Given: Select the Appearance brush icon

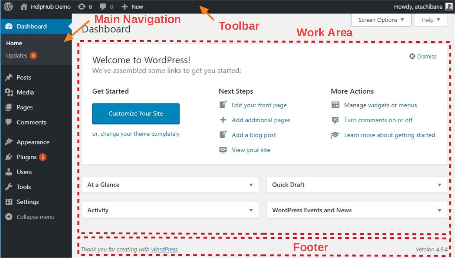Looking at the screenshot, I should tap(9, 142).
